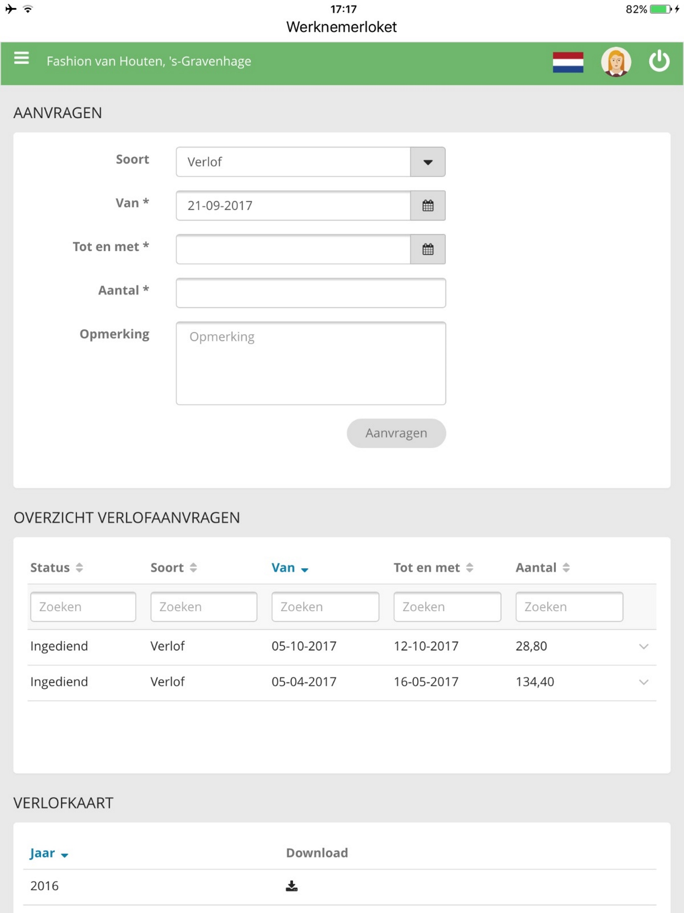684x913 pixels.
Task: Click the 12-10-2017 end date cell
Action: pyautogui.click(x=426, y=646)
